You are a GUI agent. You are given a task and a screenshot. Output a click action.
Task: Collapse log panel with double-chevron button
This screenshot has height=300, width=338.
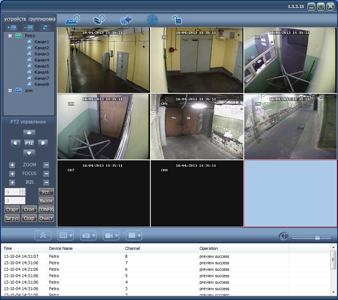tap(43, 235)
